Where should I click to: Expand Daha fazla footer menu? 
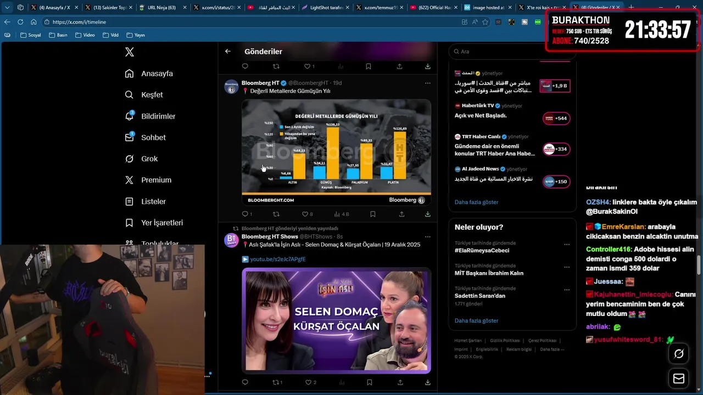[x=552, y=349]
